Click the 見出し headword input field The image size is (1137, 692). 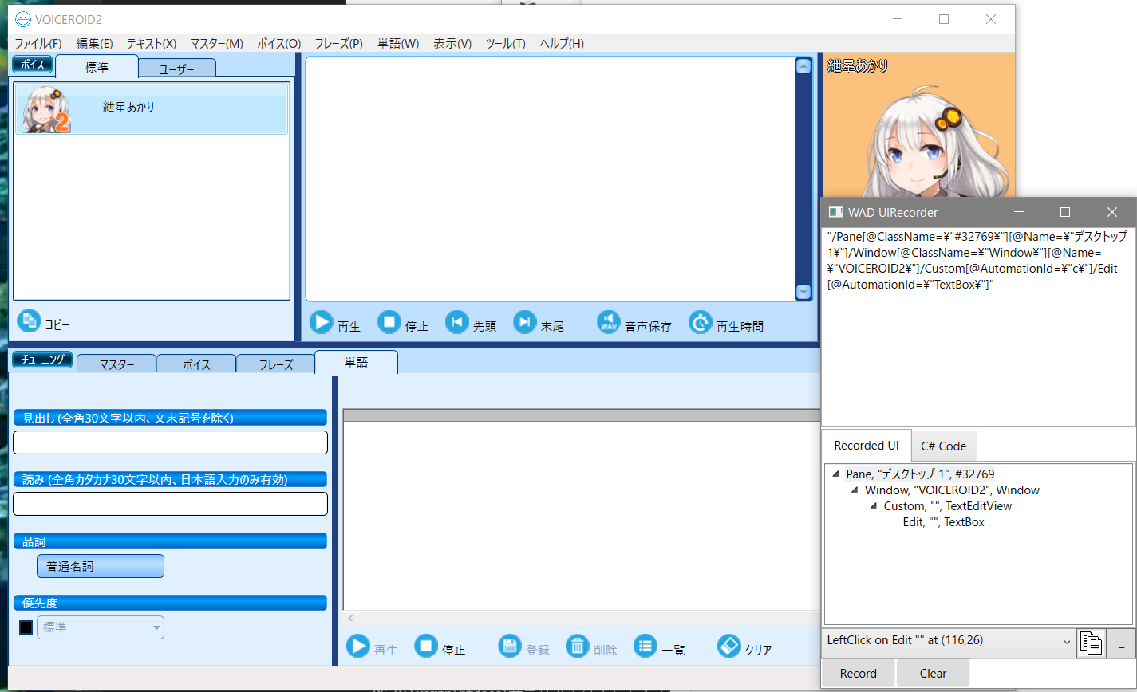coord(170,442)
